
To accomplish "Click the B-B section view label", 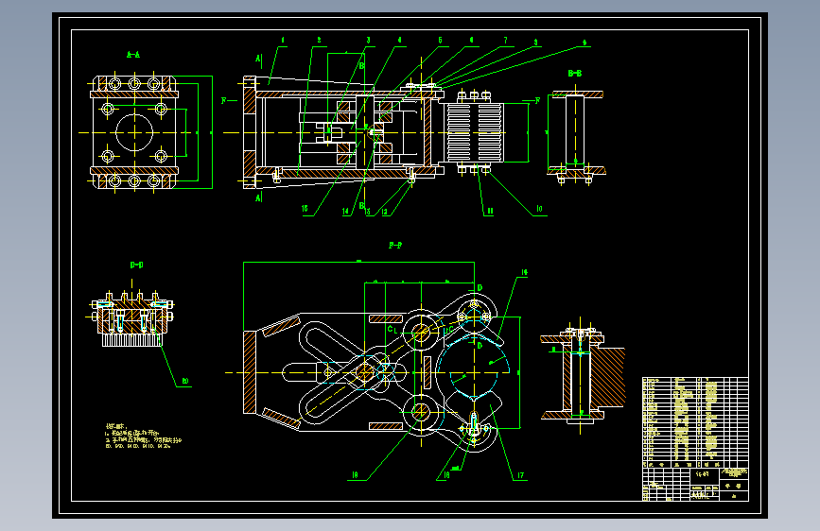I will (575, 74).
